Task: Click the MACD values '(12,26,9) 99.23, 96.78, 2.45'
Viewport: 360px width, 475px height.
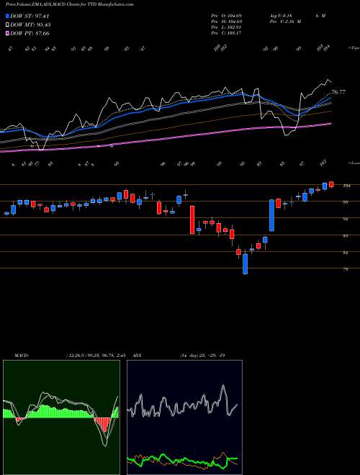Action: click(95, 356)
